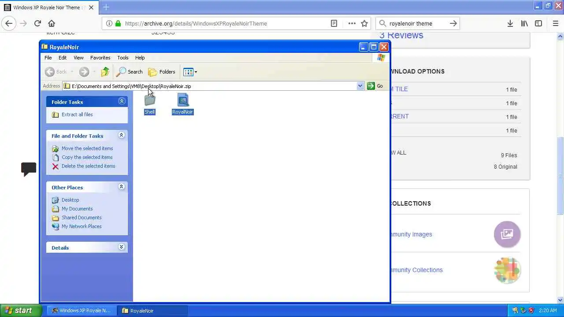Open the Edit menu
Screen dimensions: 564x317
(x=63, y=58)
